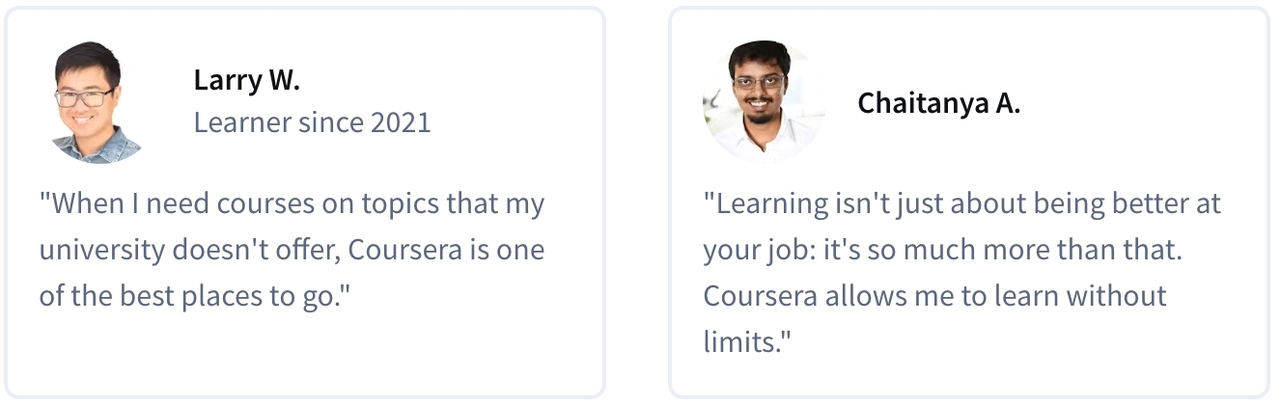Click the line 'your job: it's so much more than that.'
The width and height of the screenshot is (1281, 404).
[943, 250]
